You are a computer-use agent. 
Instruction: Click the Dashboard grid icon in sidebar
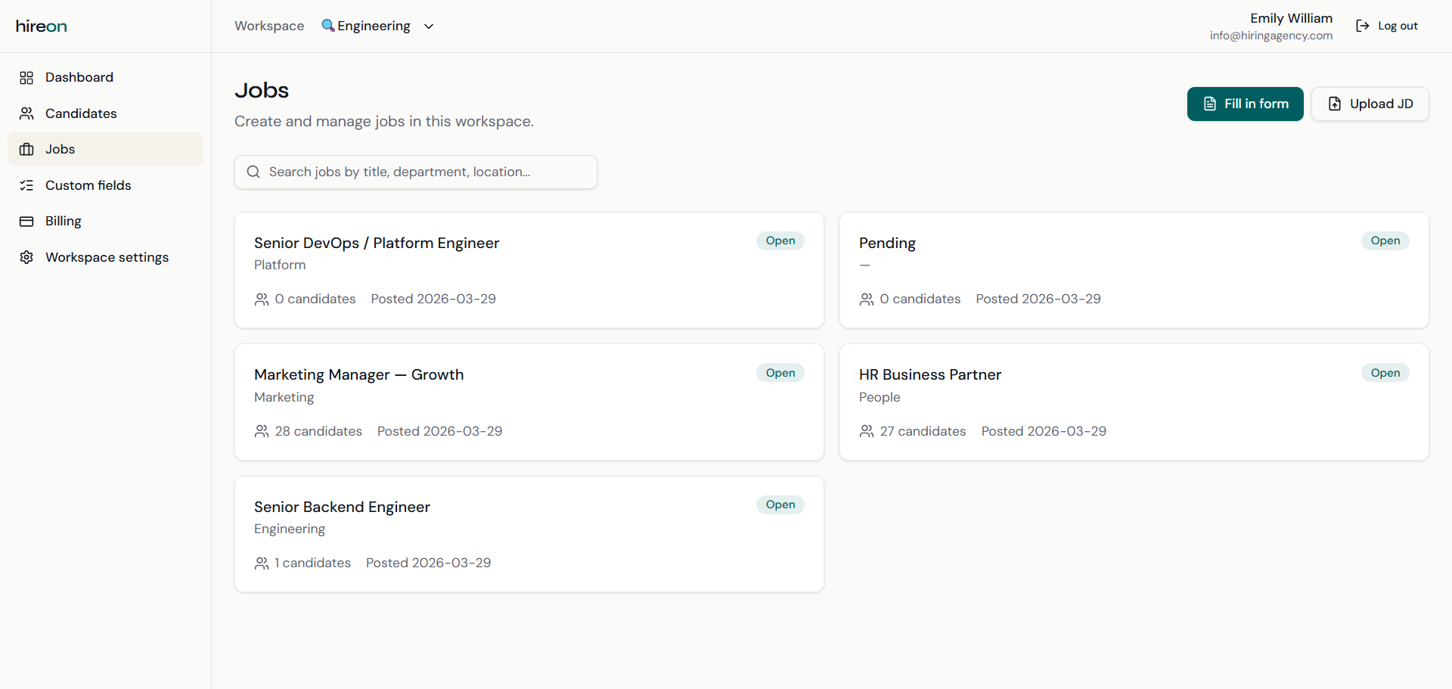[x=26, y=77]
